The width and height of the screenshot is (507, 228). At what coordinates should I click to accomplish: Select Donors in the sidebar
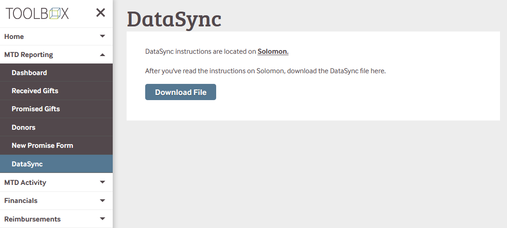click(24, 127)
